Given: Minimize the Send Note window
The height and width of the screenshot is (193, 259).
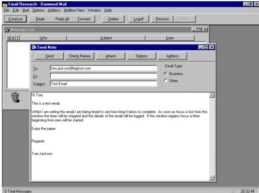Looking at the screenshot, I should [200, 47].
